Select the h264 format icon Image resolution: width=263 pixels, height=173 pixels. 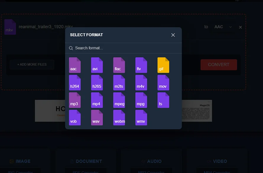75,83
